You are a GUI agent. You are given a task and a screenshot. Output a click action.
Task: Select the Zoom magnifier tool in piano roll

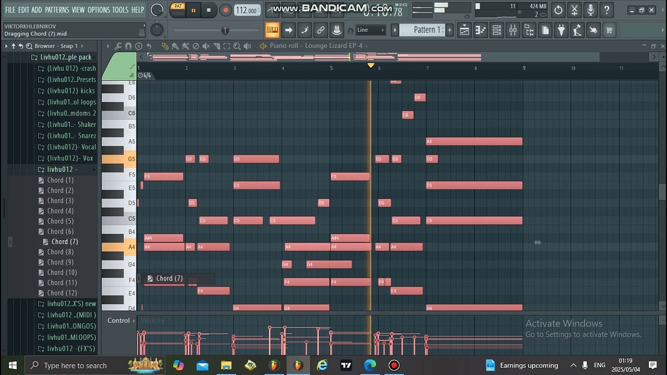[237, 46]
